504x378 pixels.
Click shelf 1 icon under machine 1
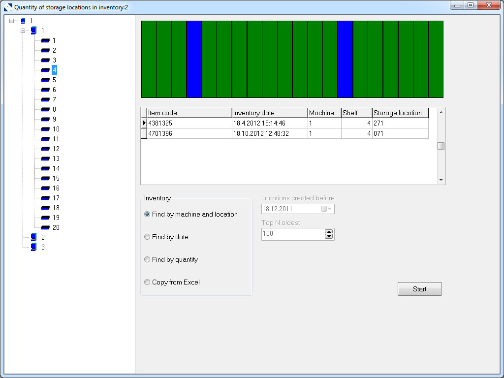coord(45,40)
